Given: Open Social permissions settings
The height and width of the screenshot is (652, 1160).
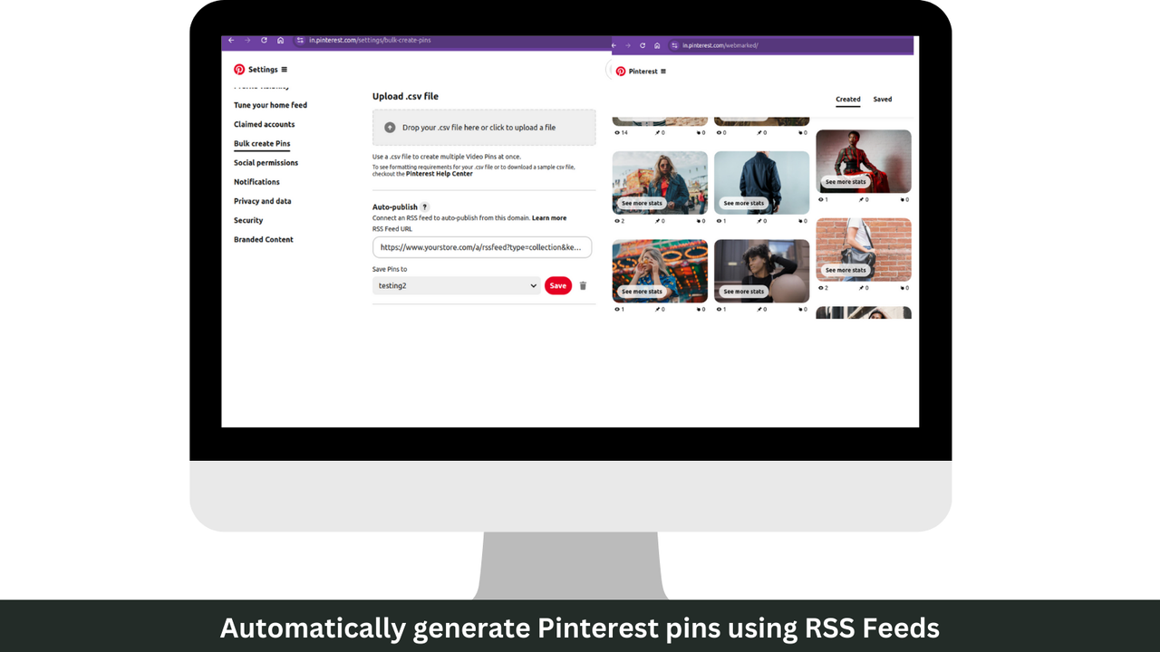Looking at the screenshot, I should [266, 163].
